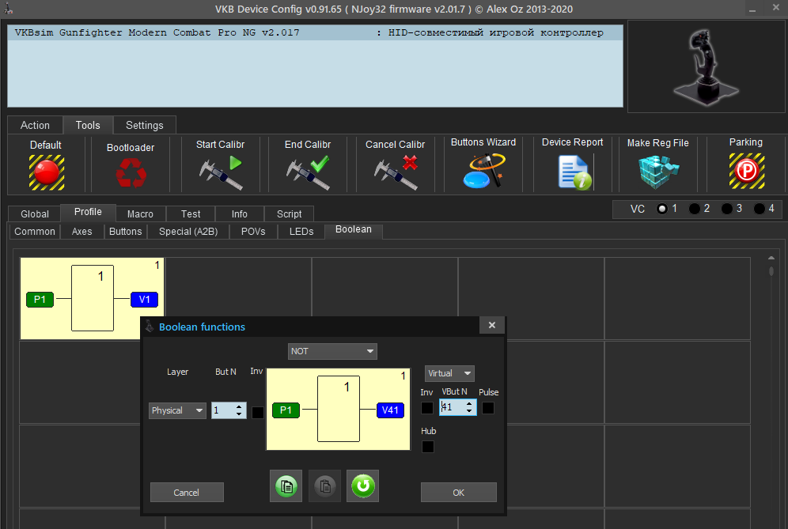The image size is (788, 529).
Task: Decrease VBut N value with down arrow
Action: coord(469,411)
